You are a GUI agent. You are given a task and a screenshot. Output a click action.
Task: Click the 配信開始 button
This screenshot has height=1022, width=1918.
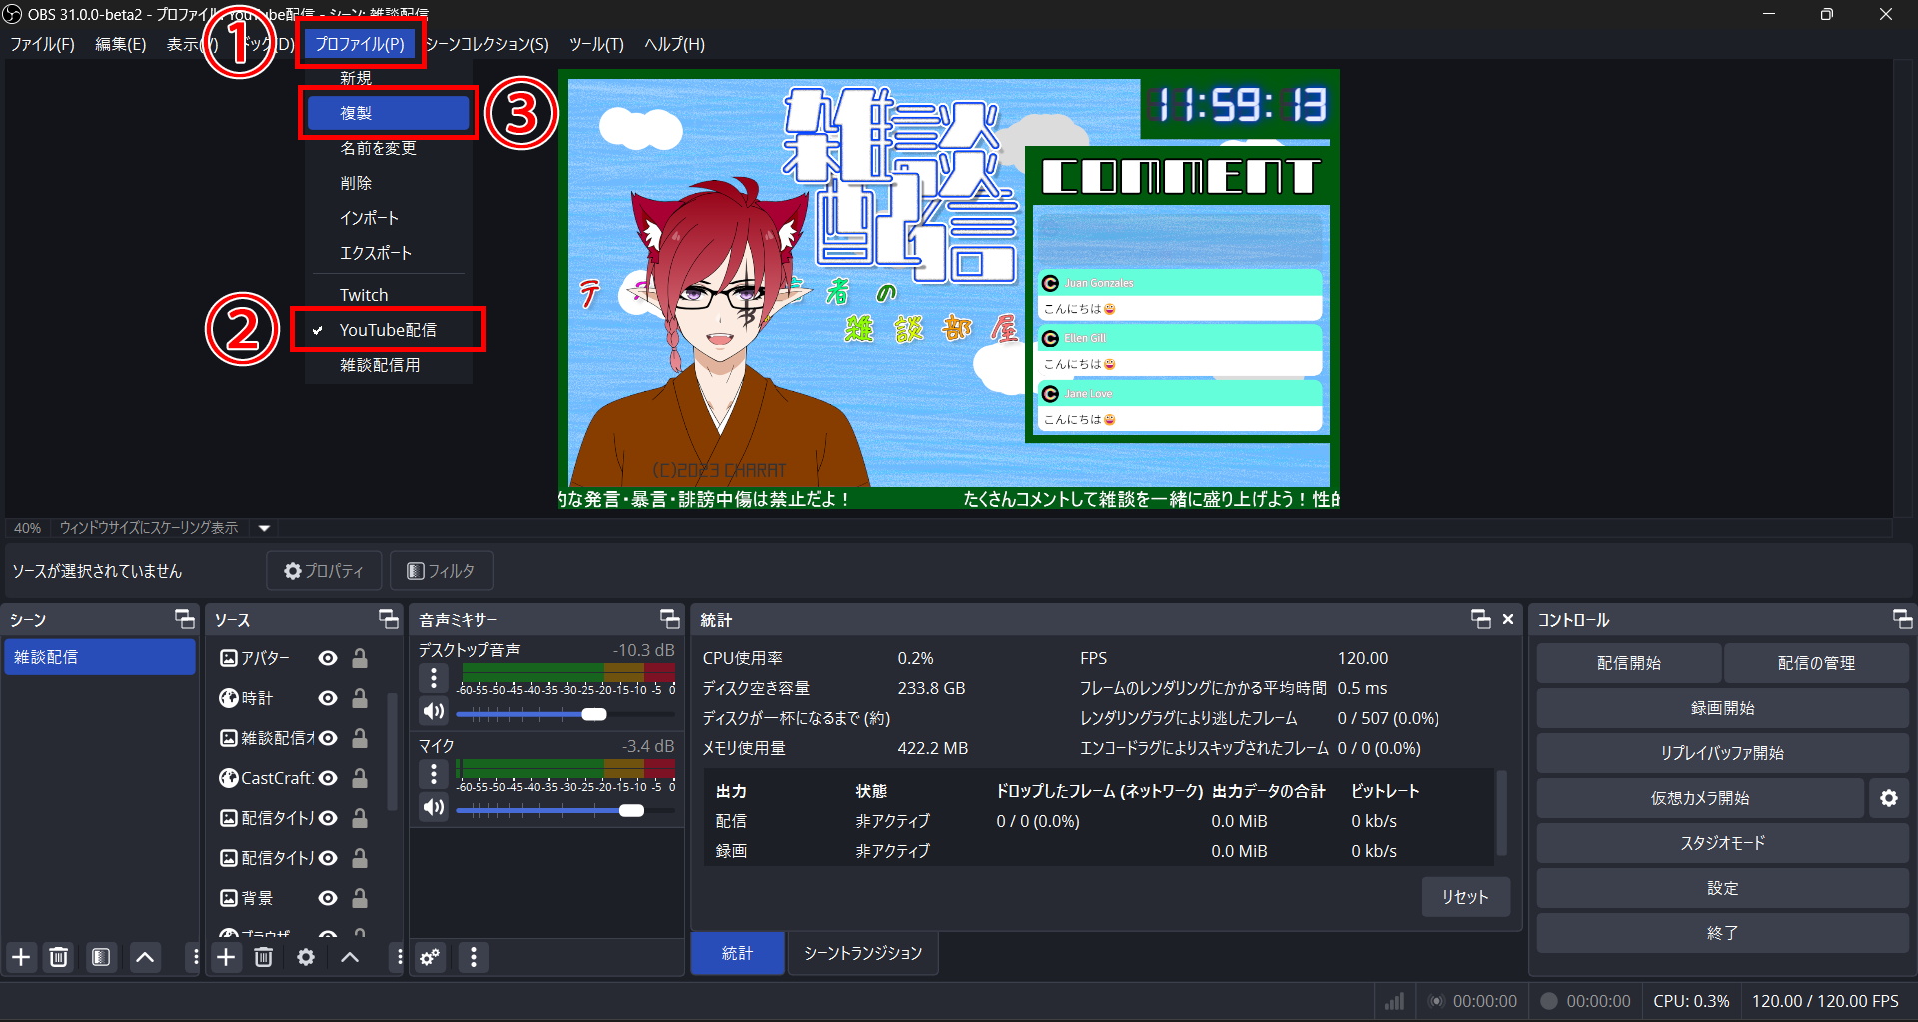click(1628, 663)
